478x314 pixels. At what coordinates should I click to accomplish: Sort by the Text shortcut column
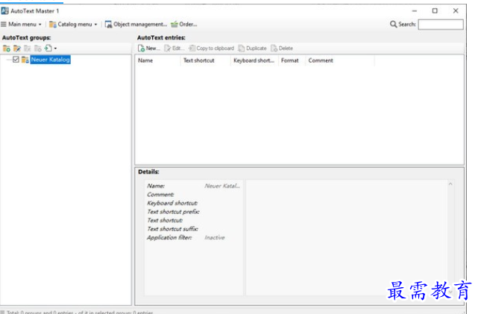[x=206, y=60]
